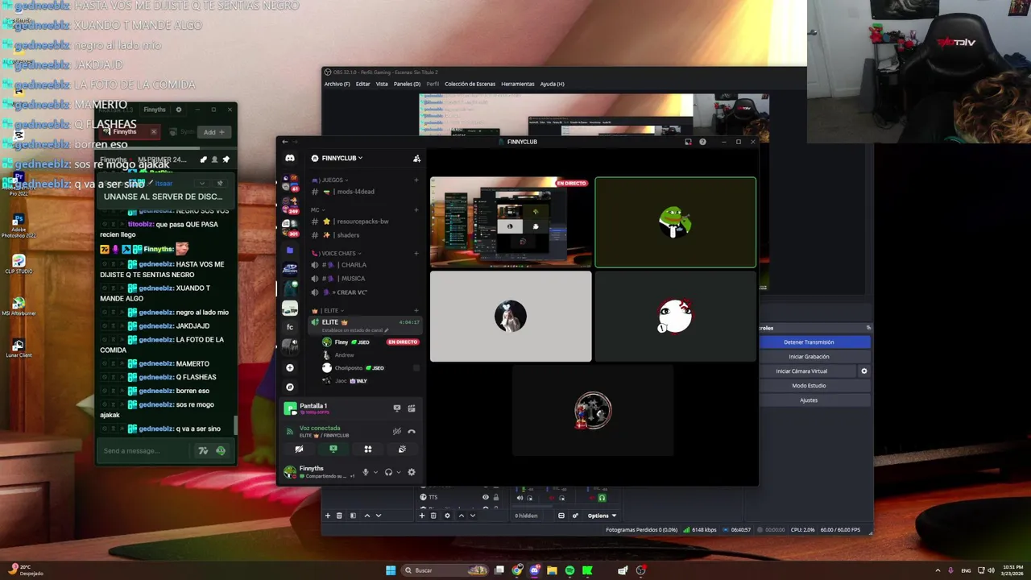Viewport: 1031px width, 580px height.
Task: Open the shaders text channel
Action: pos(365,235)
